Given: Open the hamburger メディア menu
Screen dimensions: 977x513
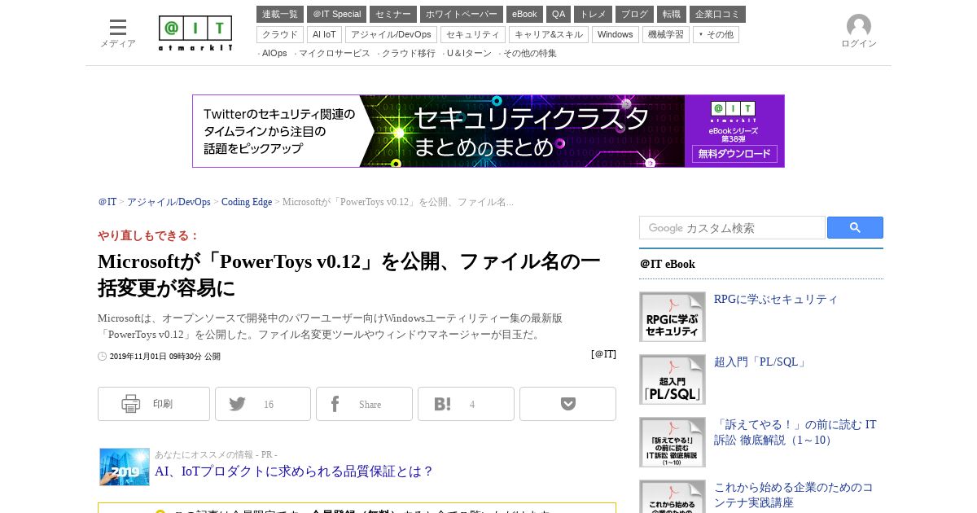Looking at the screenshot, I should [x=118, y=33].
